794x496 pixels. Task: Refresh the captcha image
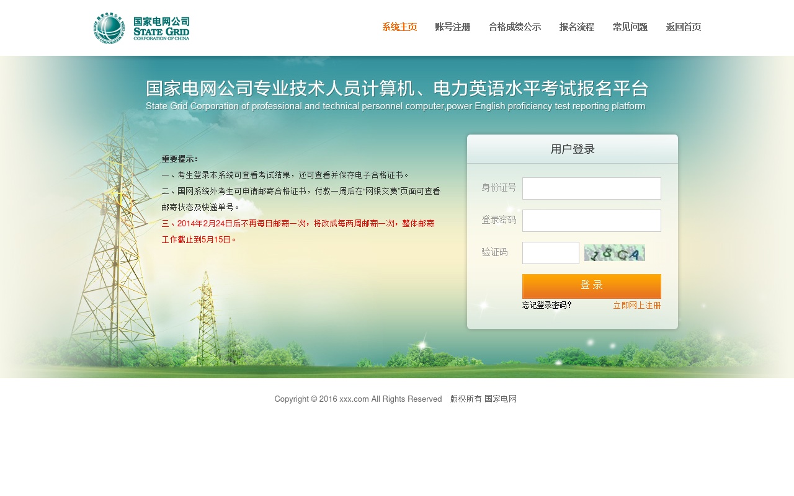(615, 253)
